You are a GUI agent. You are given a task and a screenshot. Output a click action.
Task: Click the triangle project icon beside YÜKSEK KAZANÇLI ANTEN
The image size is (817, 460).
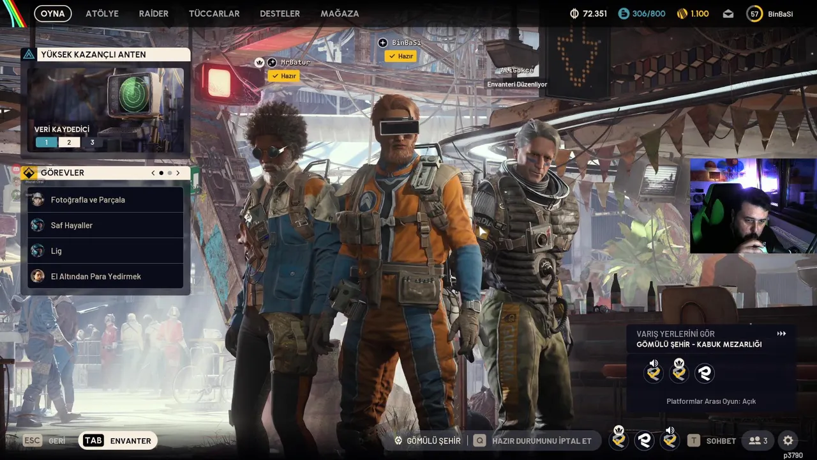click(29, 54)
